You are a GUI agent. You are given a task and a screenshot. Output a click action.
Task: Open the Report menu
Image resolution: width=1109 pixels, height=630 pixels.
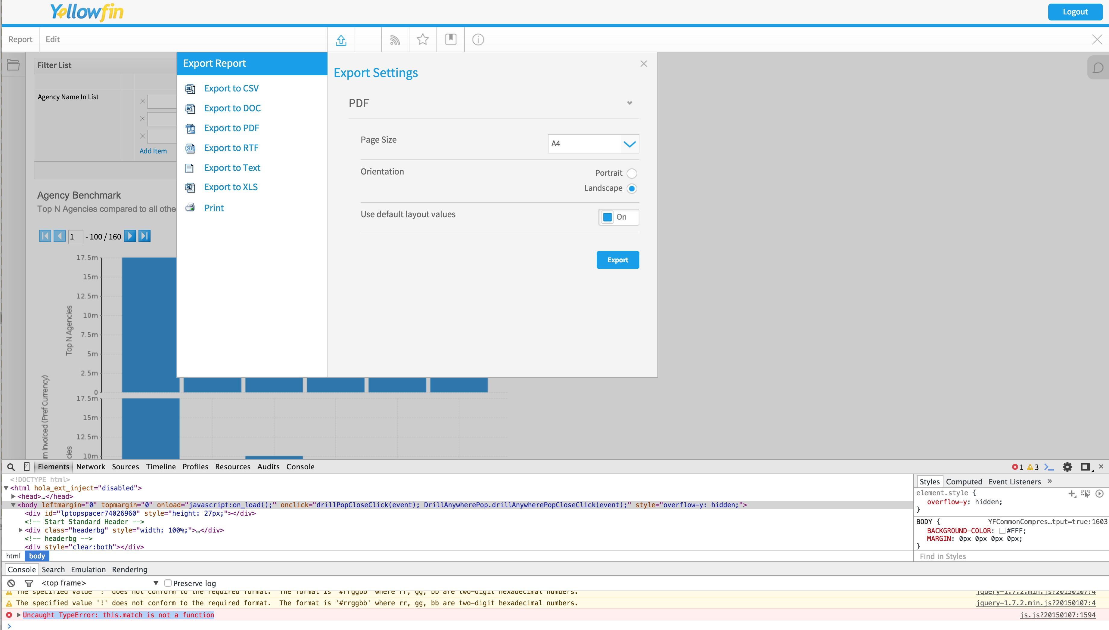pyautogui.click(x=20, y=39)
